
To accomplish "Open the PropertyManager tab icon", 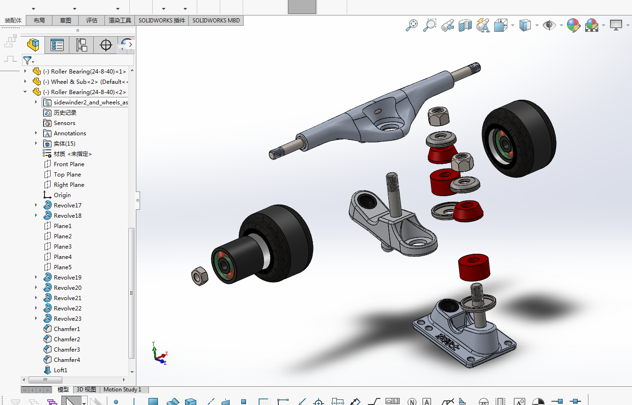I will [x=57, y=45].
